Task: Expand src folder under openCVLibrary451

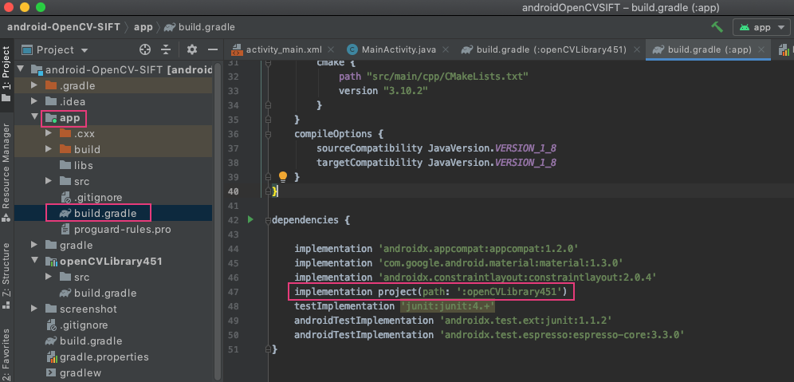Action: (x=49, y=277)
